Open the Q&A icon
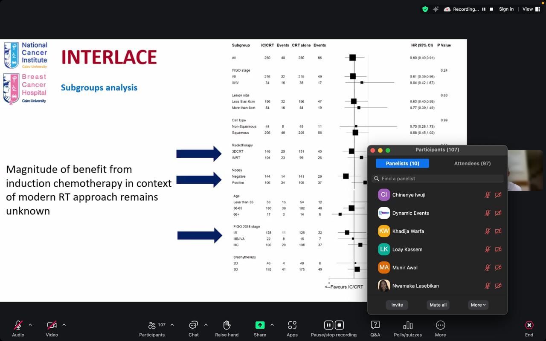This screenshot has height=341, width=546. 375,325
